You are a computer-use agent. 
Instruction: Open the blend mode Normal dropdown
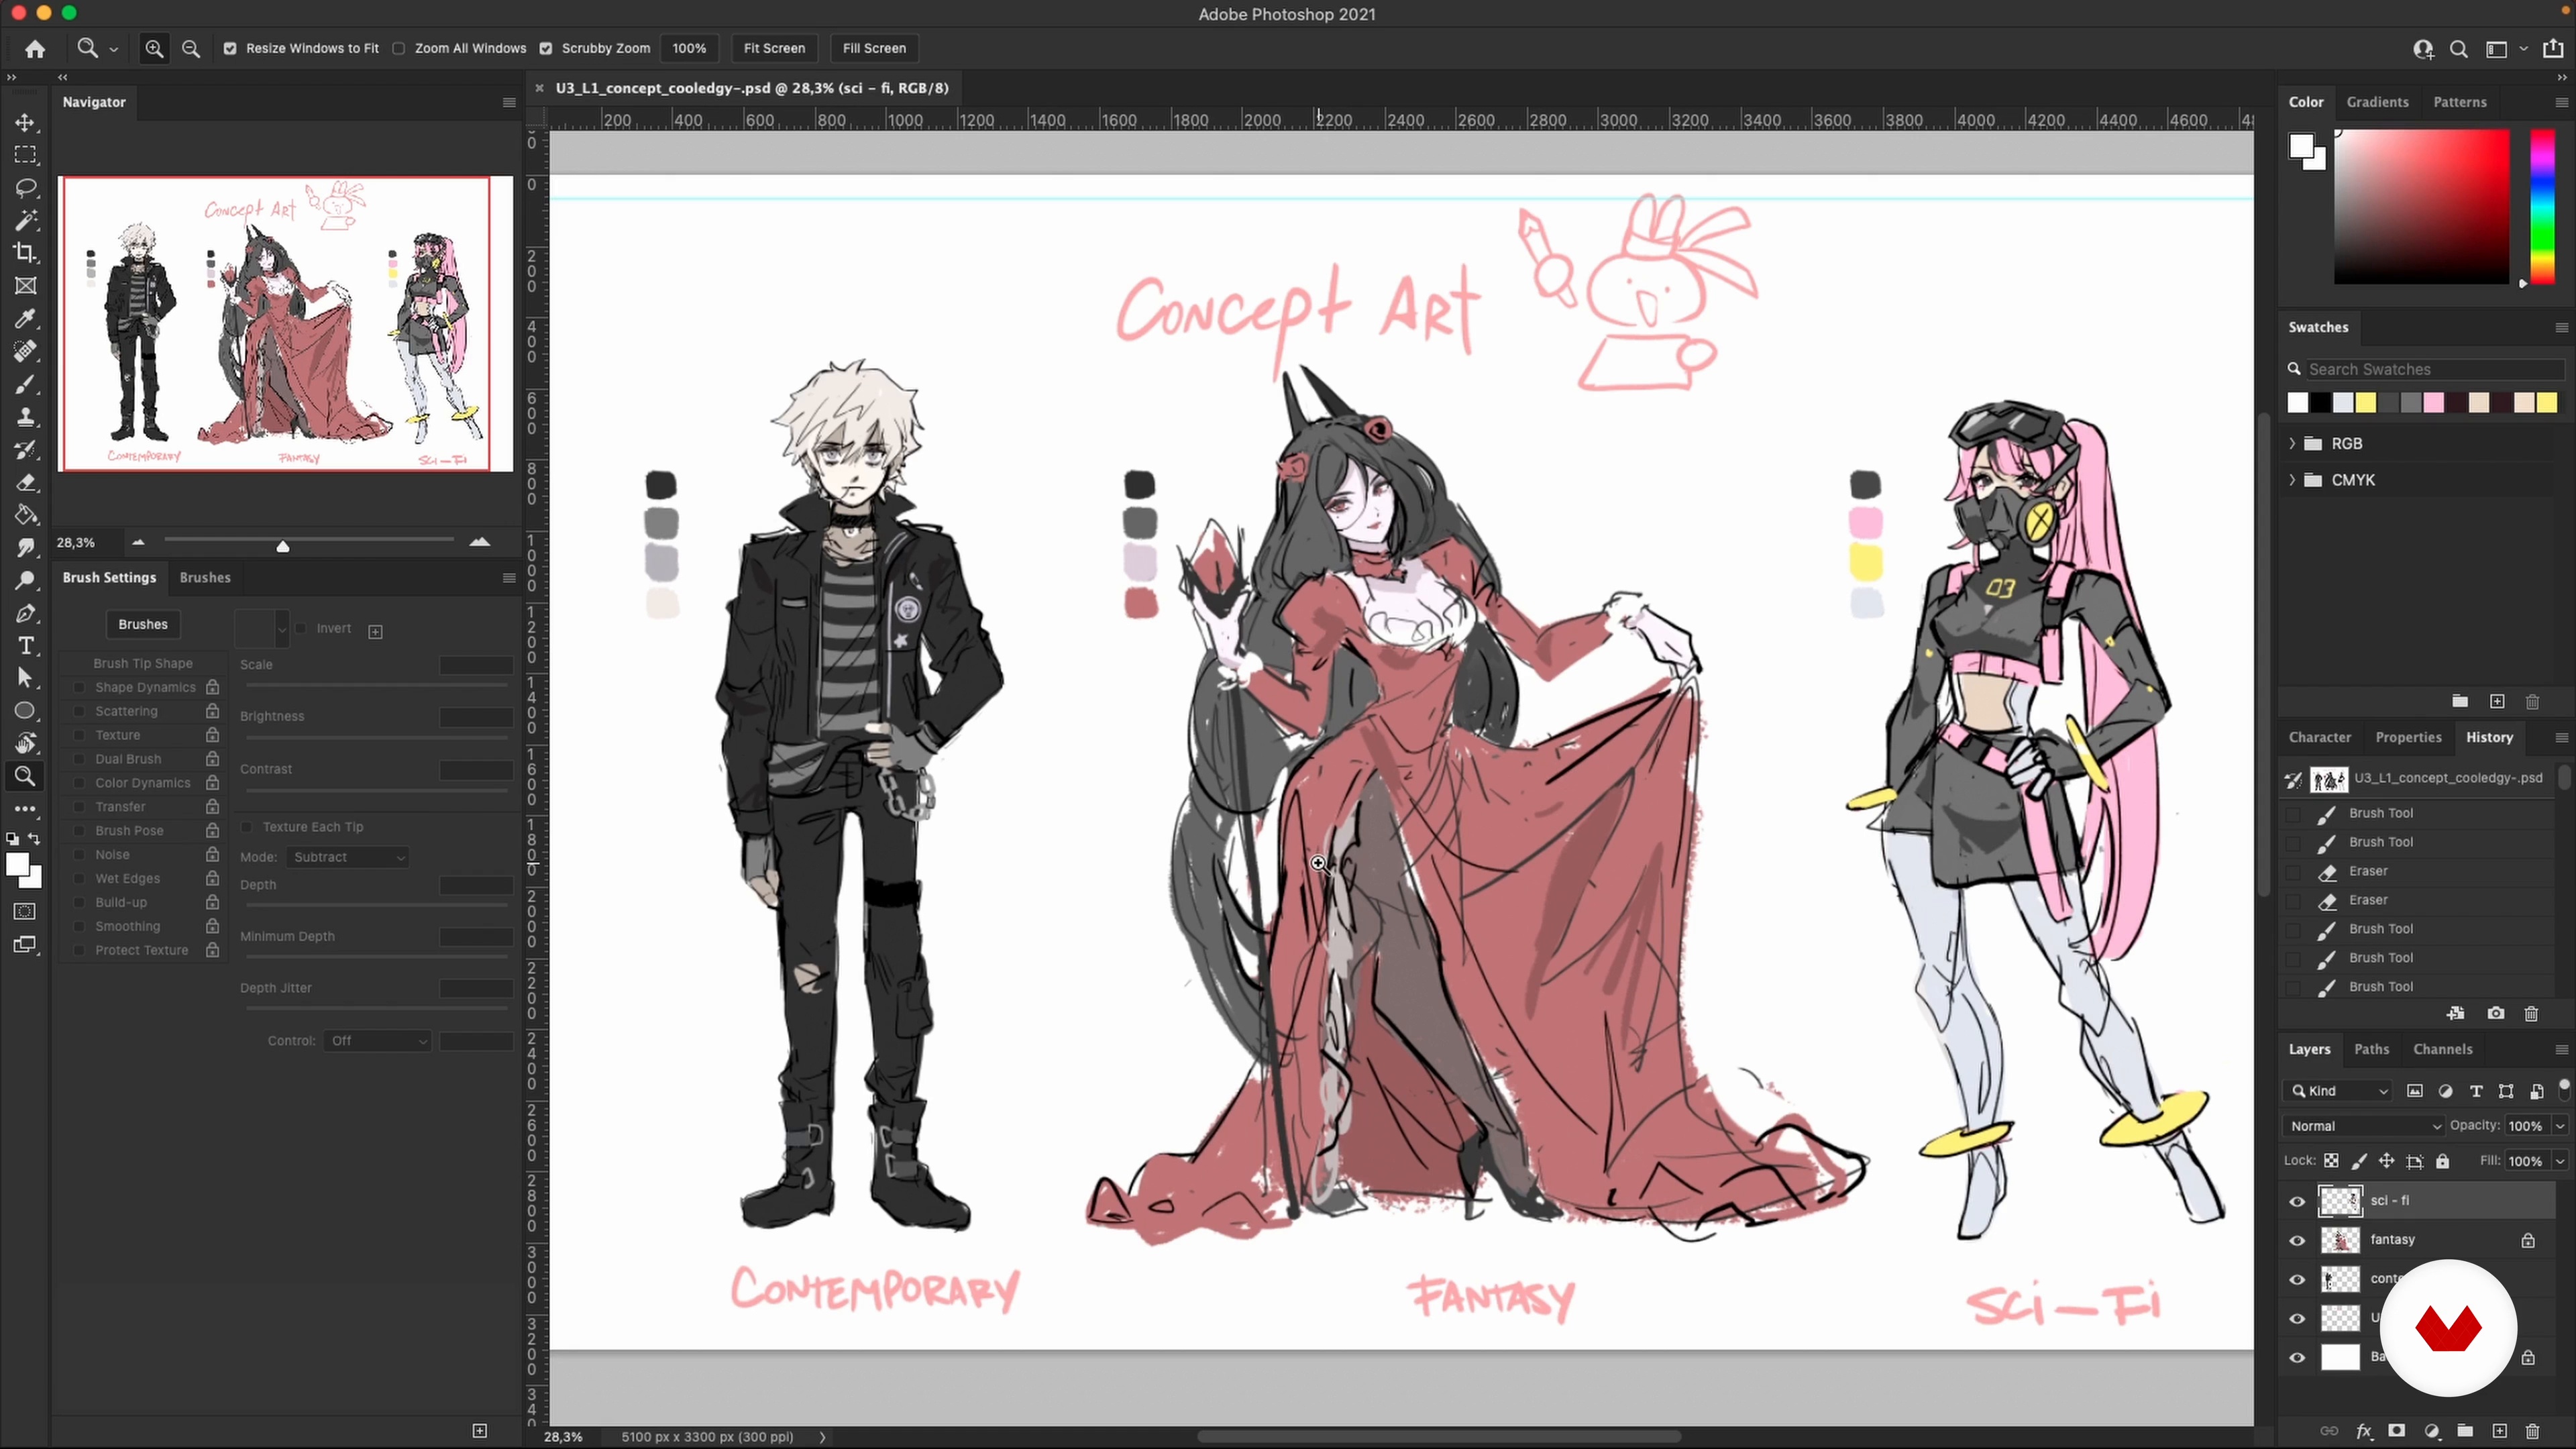pos(2362,1126)
